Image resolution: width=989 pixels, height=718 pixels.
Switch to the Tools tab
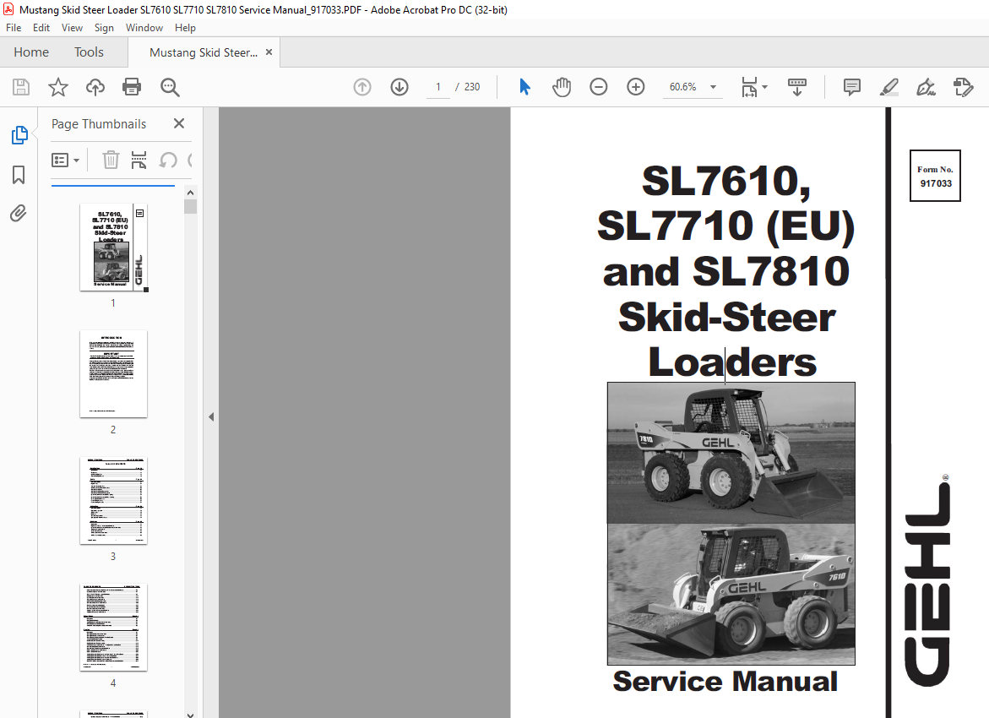pyautogui.click(x=89, y=52)
